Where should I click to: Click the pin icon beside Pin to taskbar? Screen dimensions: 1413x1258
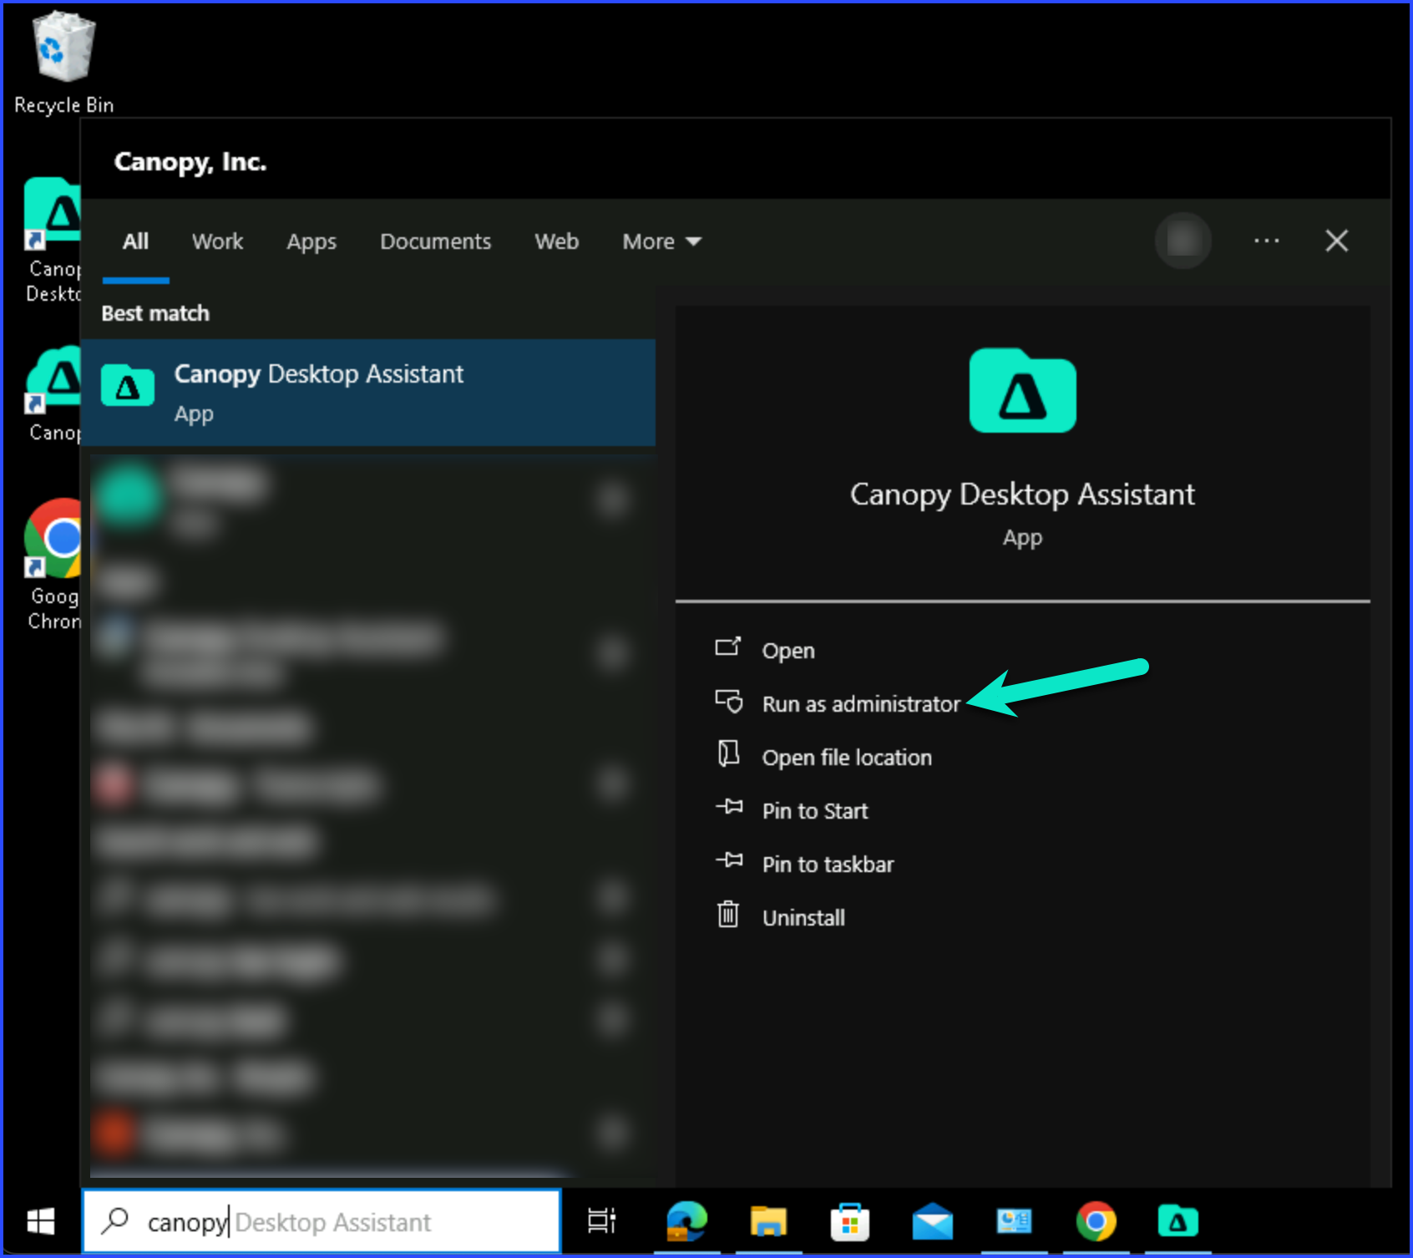click(x=729, y=860)
